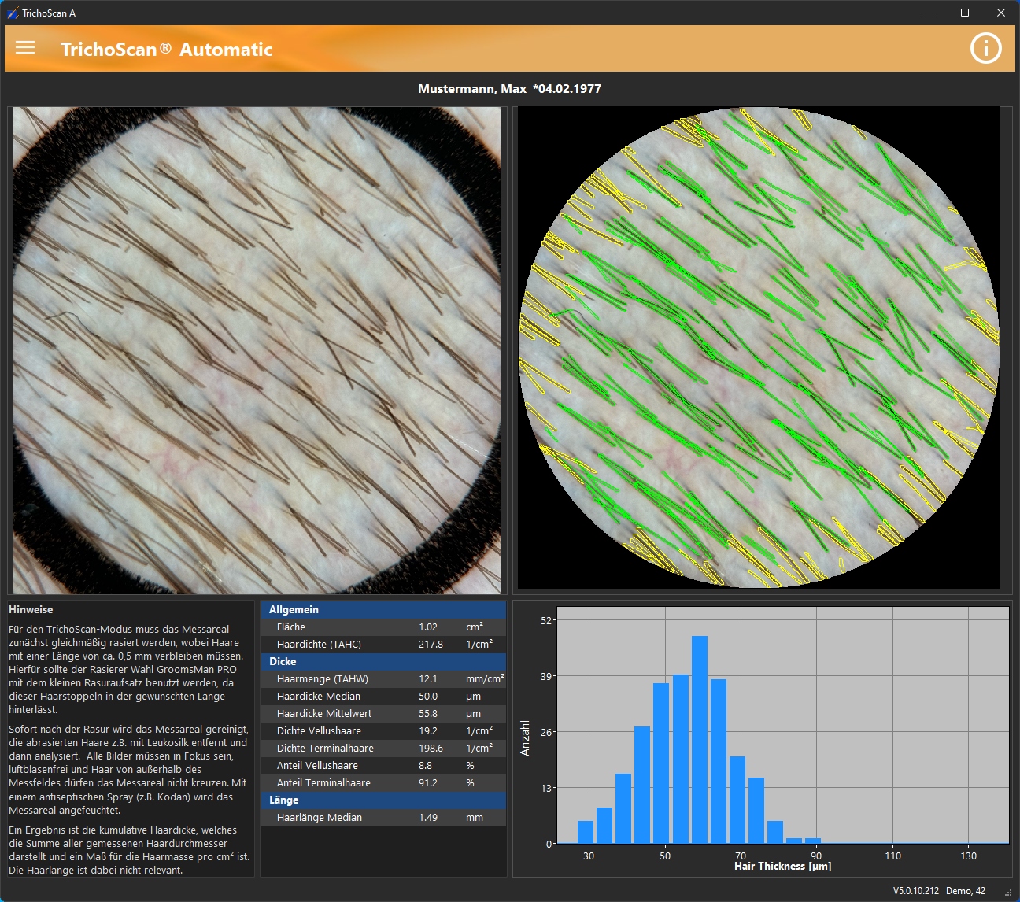
Task: Select the Haarmenge (TAHW) row
Action: click(383, 678)
